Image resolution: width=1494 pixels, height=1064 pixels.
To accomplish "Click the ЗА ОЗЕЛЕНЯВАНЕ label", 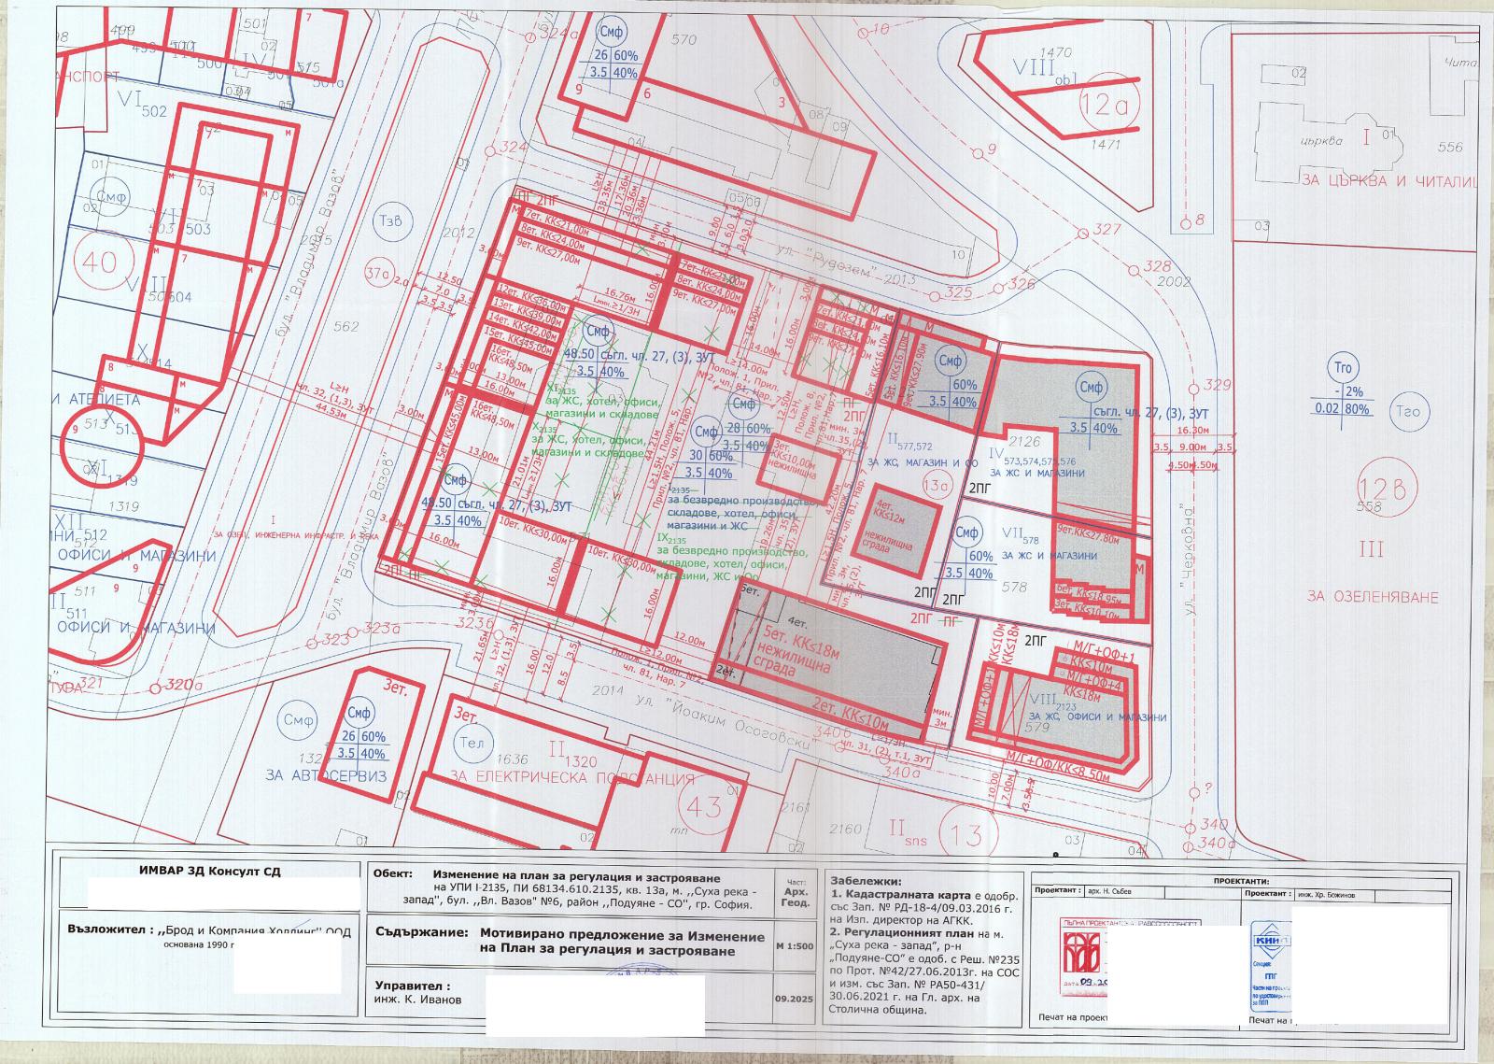I will click(x=1373, y=597).
